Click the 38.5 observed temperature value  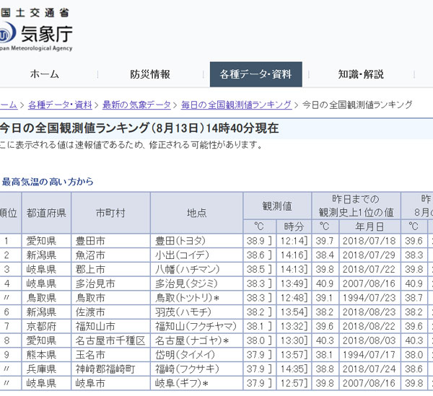260,269
